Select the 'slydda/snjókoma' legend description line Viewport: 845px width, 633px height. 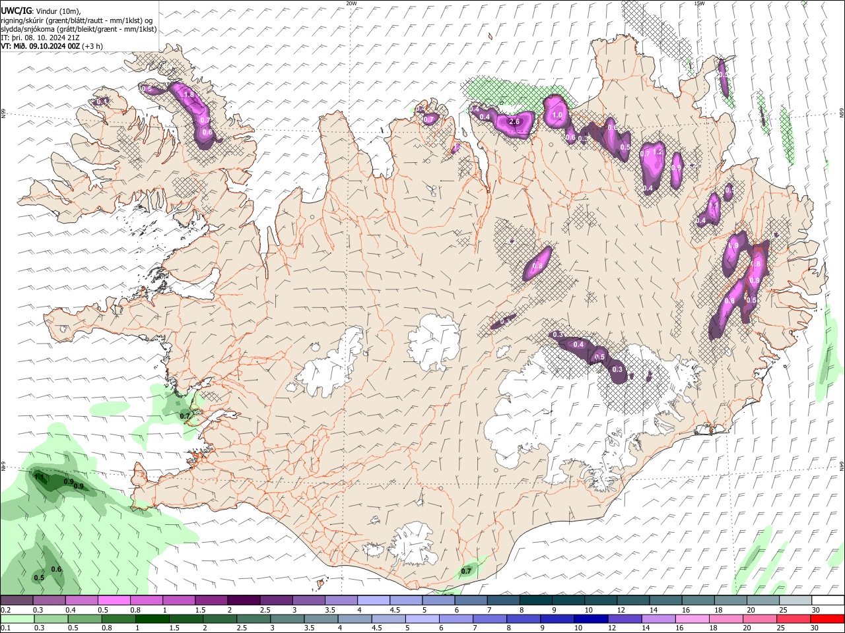coord(79,29)
